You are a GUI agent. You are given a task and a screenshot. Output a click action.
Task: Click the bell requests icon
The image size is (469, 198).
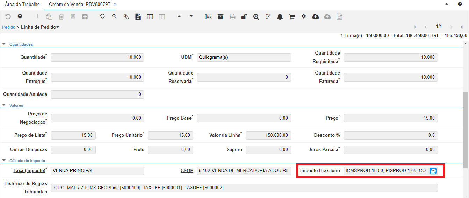(x=280, y=16)
